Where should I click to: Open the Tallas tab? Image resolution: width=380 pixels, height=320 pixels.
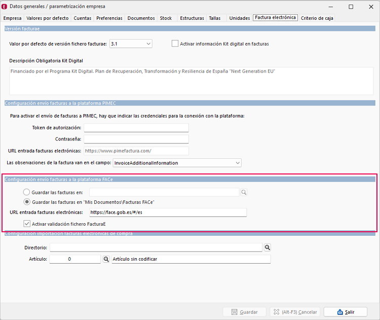tap(215, 18)
